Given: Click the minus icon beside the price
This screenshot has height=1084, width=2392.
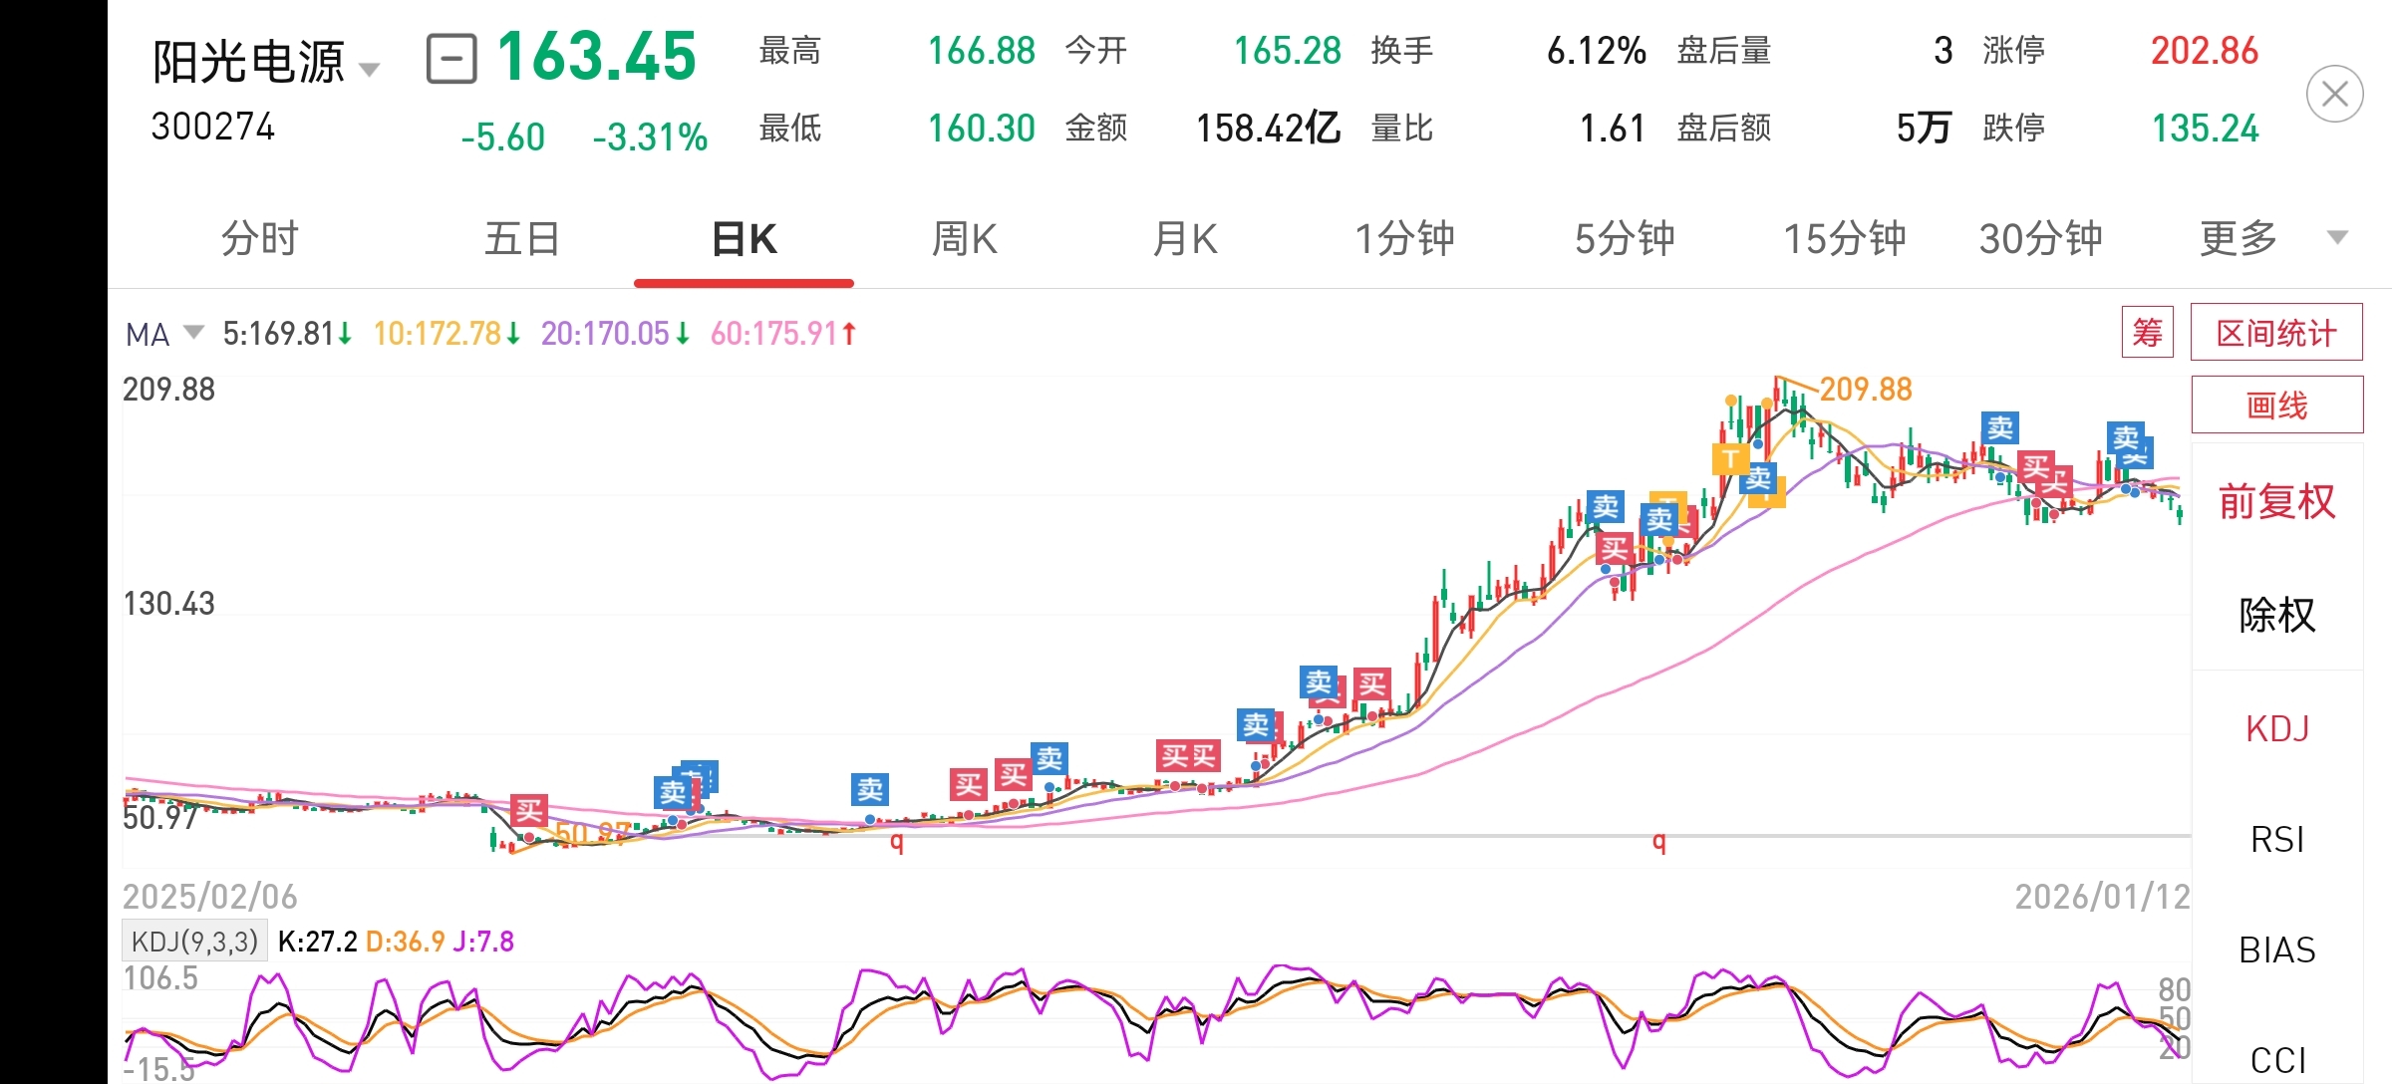Looking at the screenshot, I should click(x=451, y=59).
